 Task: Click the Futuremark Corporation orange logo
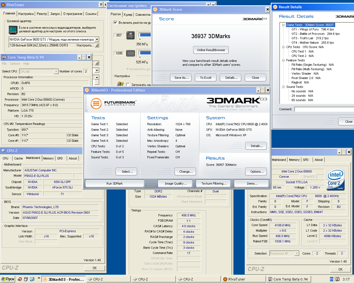(x=96, y=104)
